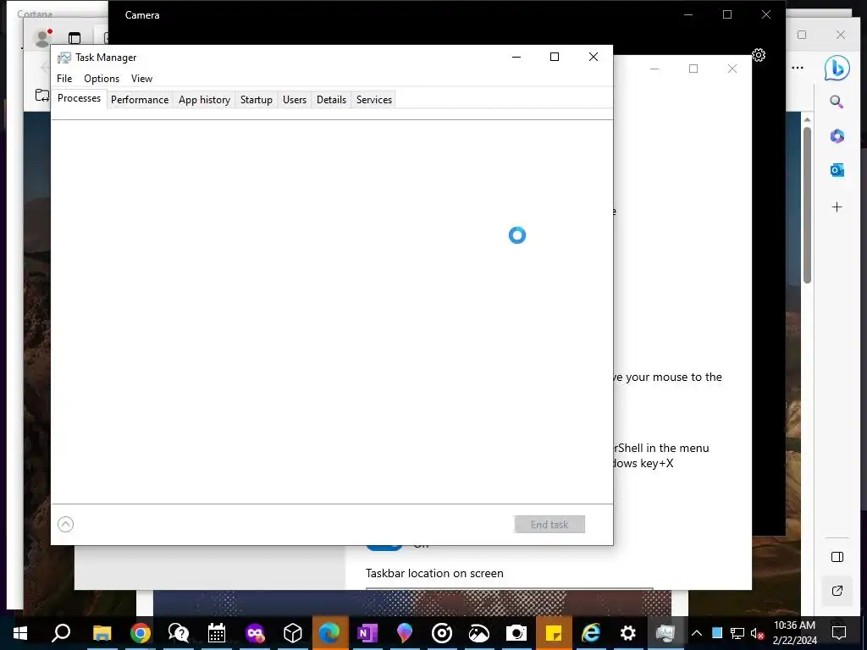The height and width of the screenshot is (650, 867).
Task: Show hidden system tray icons
Action: pyautogui.click(x=697, y=633)
